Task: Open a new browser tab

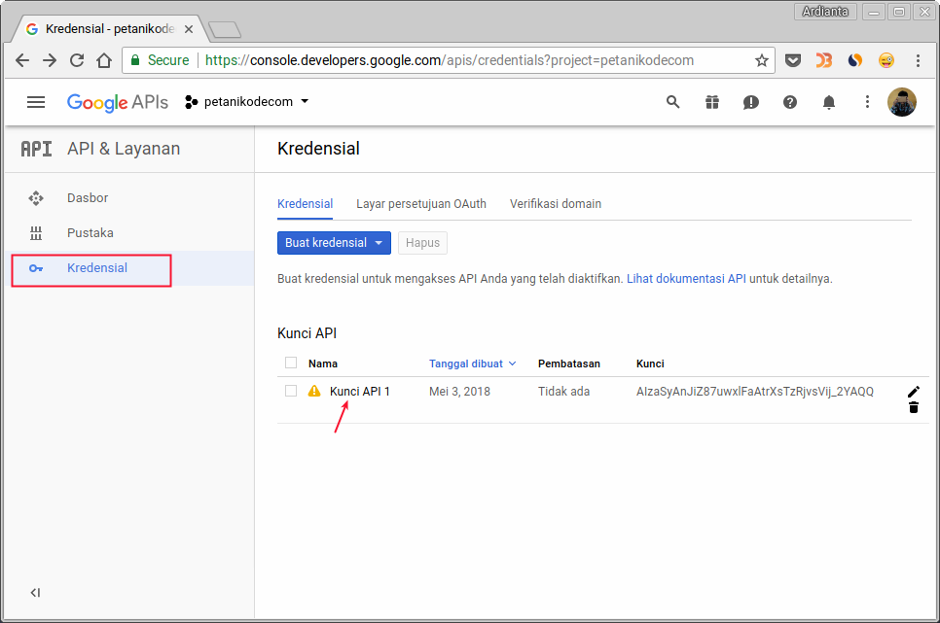Action: pos(225,29)
